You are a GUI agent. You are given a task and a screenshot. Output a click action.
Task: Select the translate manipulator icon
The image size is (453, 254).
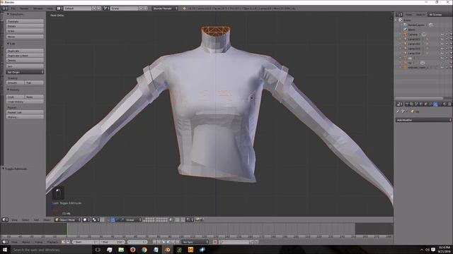pos(113,219)
